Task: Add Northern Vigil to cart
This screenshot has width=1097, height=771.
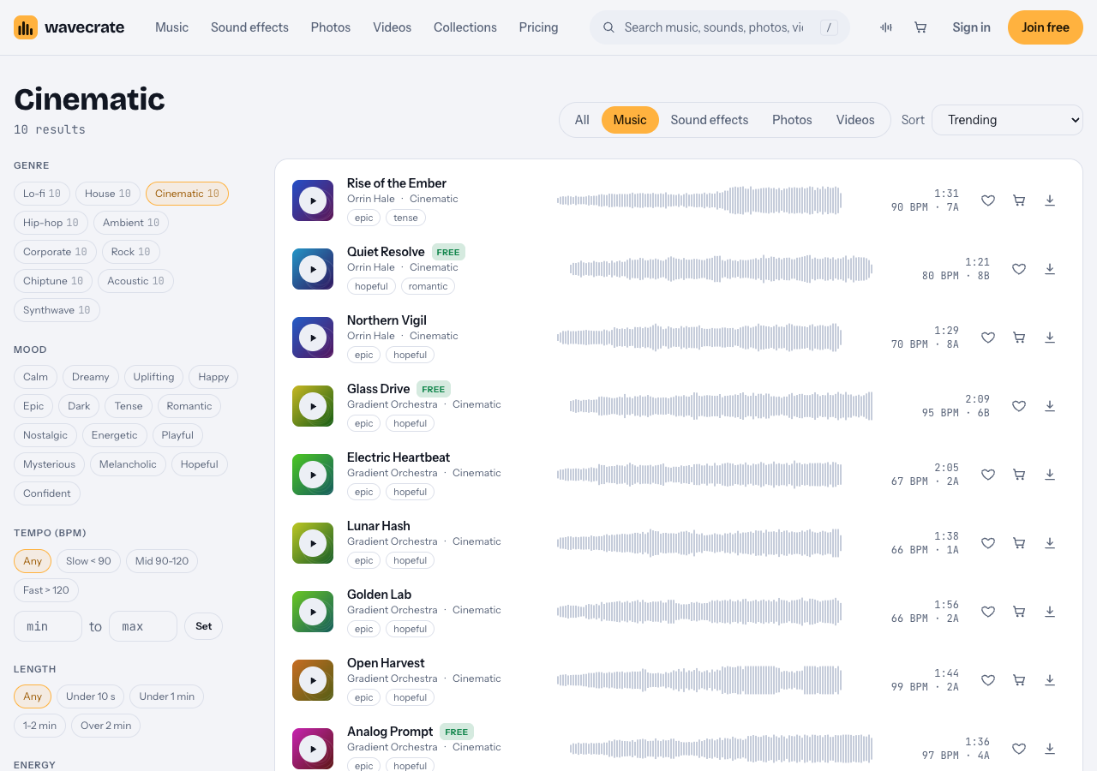Action: (1019, 338)
